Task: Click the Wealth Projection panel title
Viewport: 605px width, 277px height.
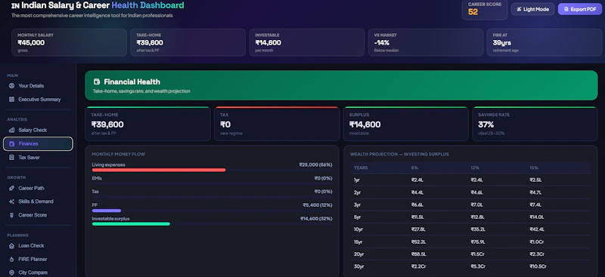Action: pyautogui.click(x=399, y=154)
